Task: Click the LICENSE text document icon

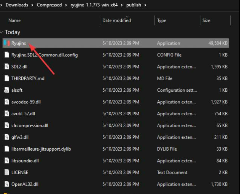Action: 7,172
